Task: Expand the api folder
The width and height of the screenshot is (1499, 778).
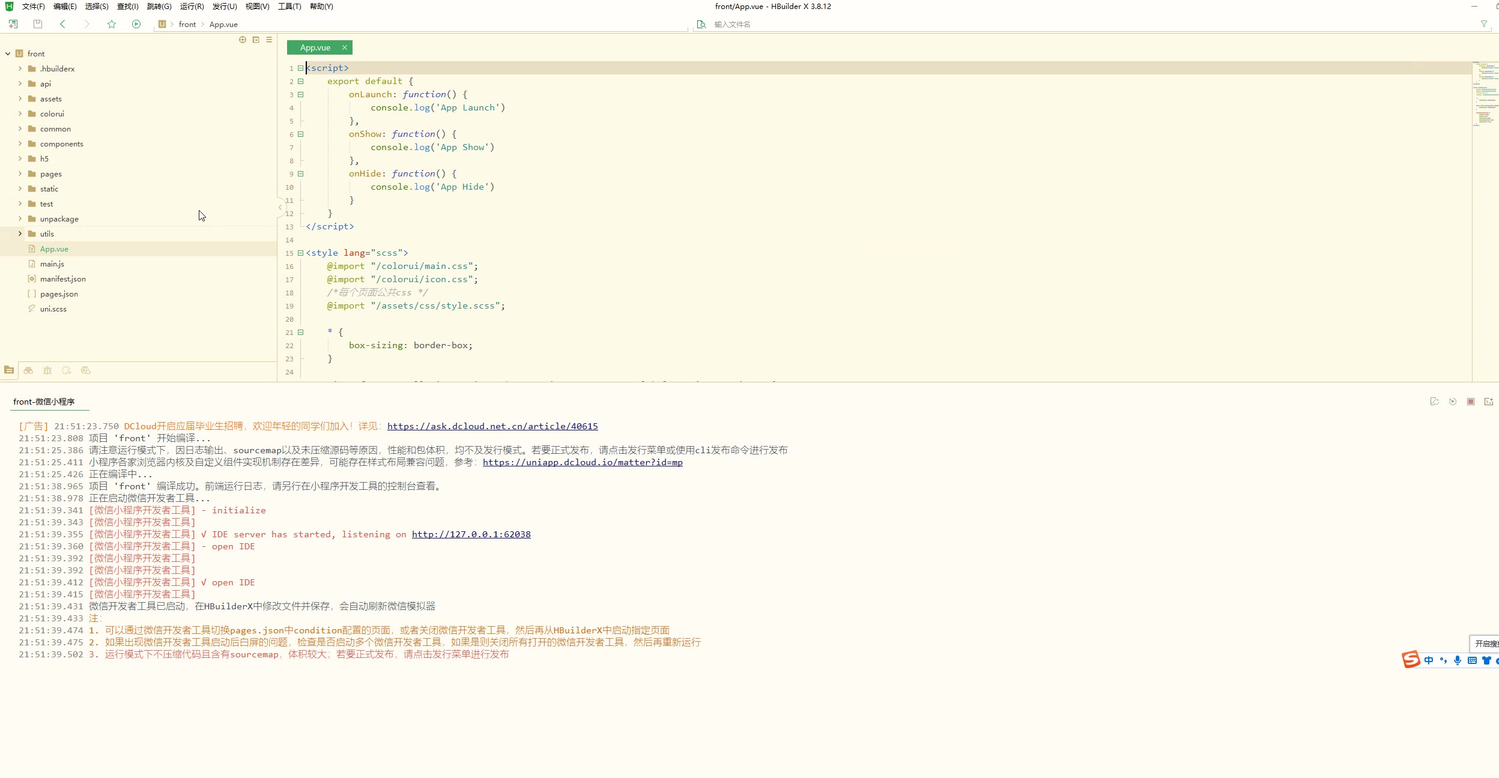Action: coord(20,83)
